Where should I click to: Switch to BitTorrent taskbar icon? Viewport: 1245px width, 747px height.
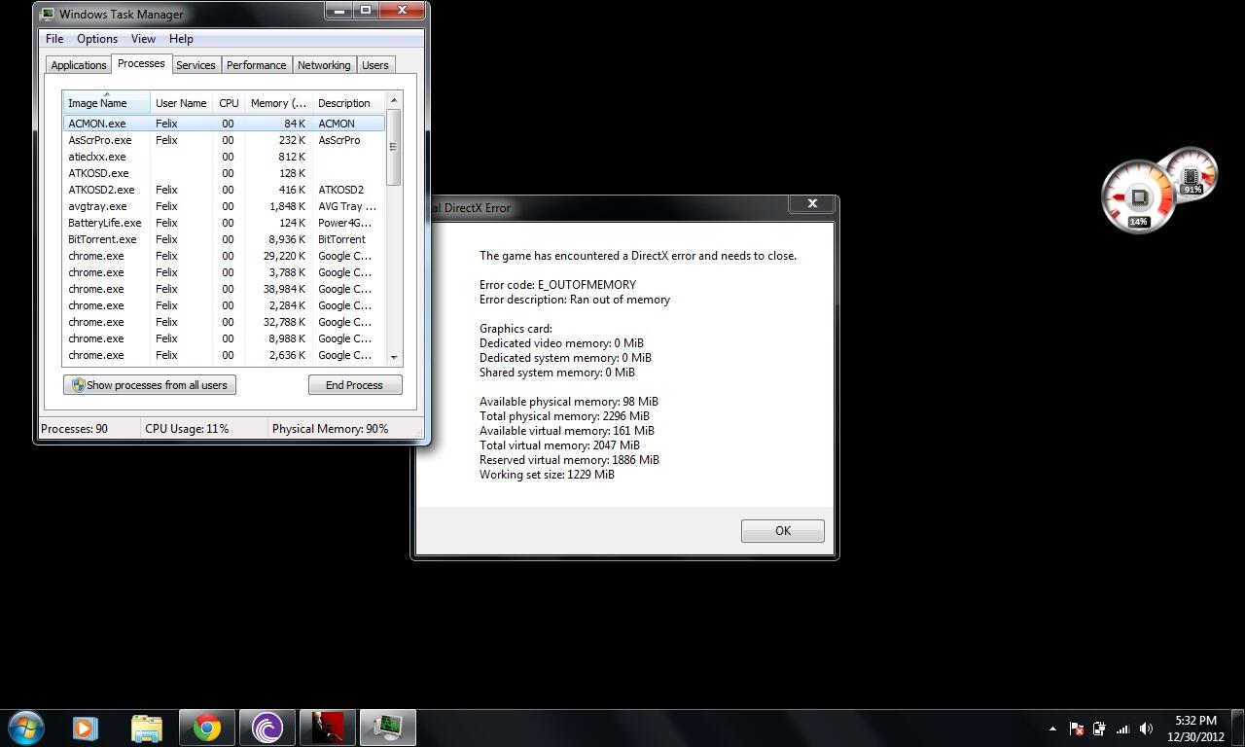[x=267, y=728]
